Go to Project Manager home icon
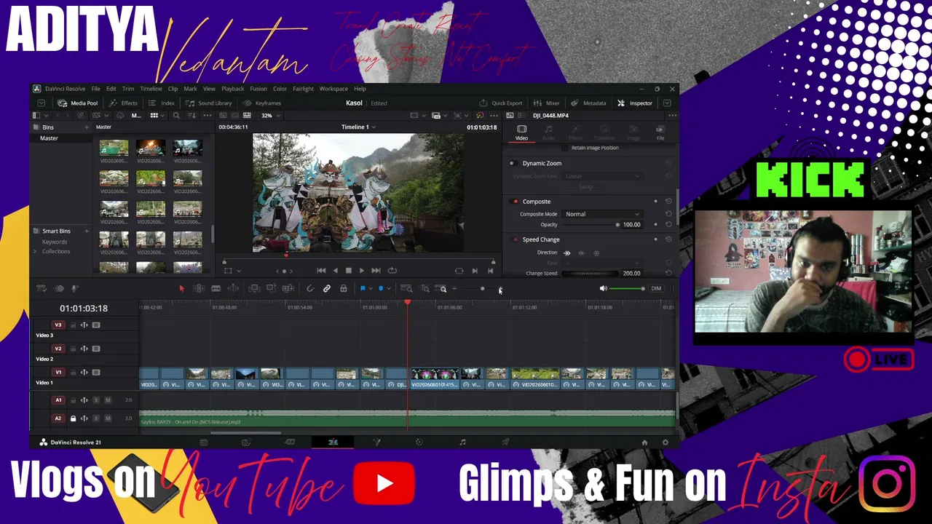This screenshot has width=932, height=524. coord(644,442)
